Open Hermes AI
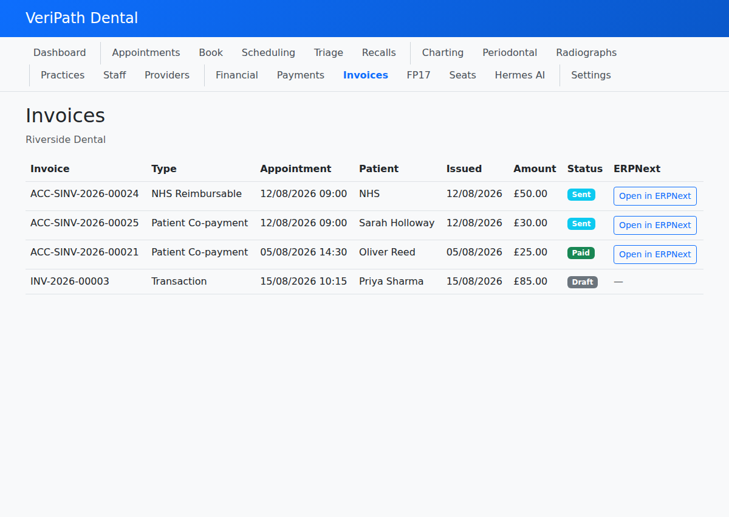The image size is (729, 517). pyautogui.click(x=520, y=75)
